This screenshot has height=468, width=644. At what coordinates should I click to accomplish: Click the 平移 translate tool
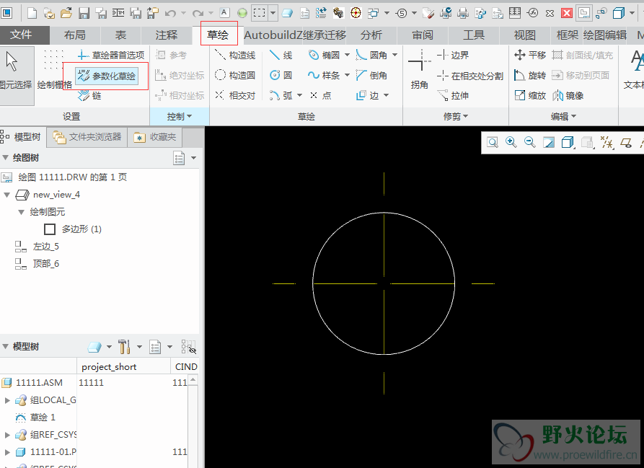coord(530,55)
